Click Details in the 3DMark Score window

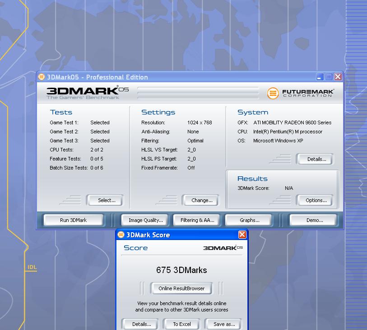[141, 324]
